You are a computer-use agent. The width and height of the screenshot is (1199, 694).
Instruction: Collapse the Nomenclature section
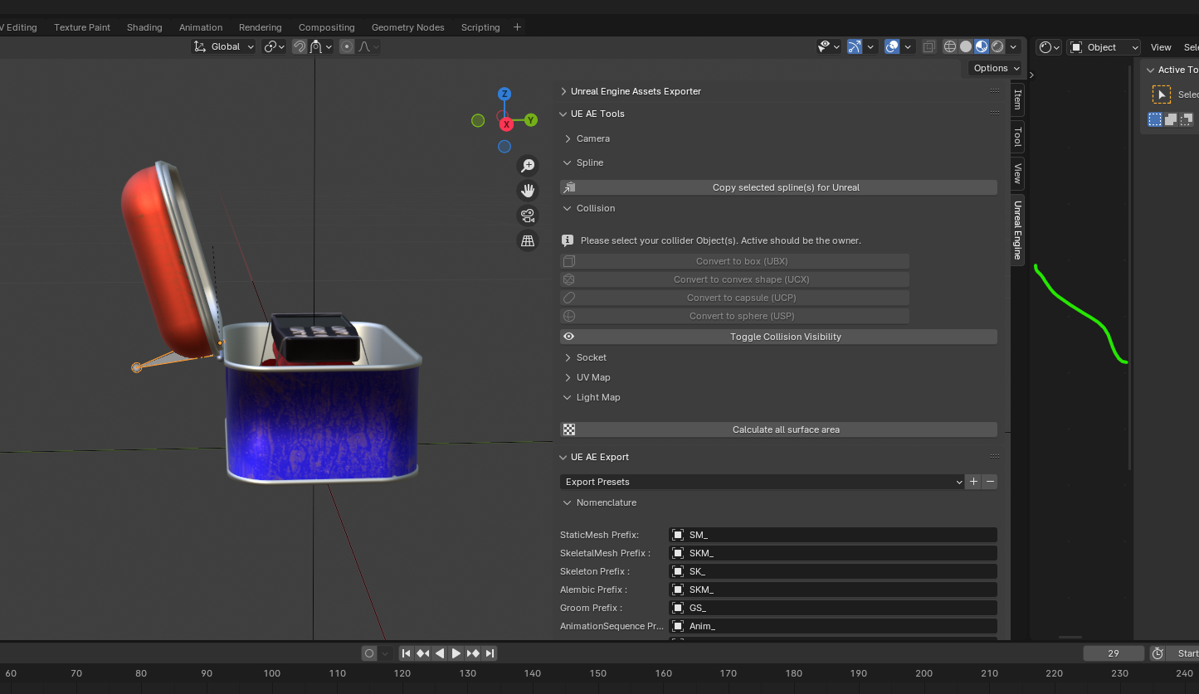(x=606, y=502)
